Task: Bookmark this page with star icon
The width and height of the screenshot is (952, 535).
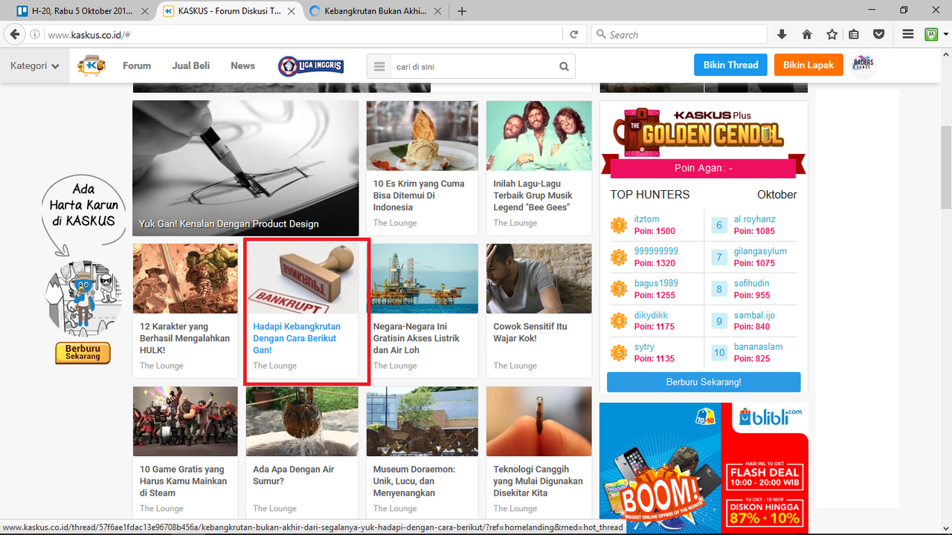Action: [x=832, y=34]
